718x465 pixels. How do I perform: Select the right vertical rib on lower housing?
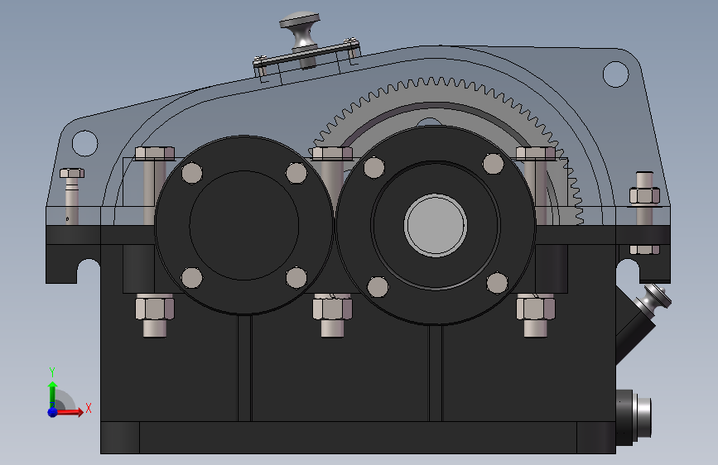pos(436,373)
